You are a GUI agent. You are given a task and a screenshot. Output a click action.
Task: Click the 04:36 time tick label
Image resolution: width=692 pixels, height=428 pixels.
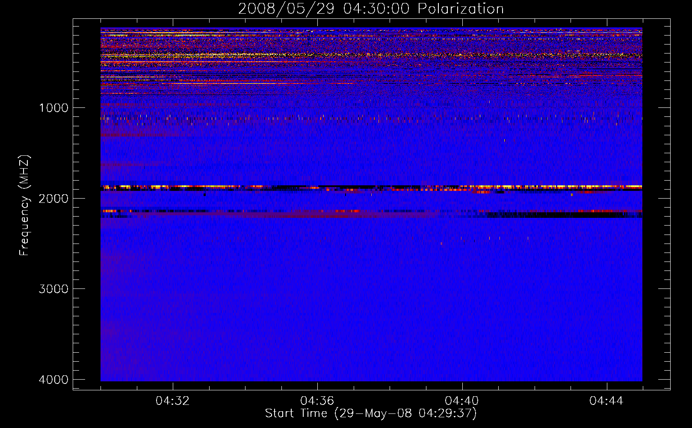click(317, 401)
